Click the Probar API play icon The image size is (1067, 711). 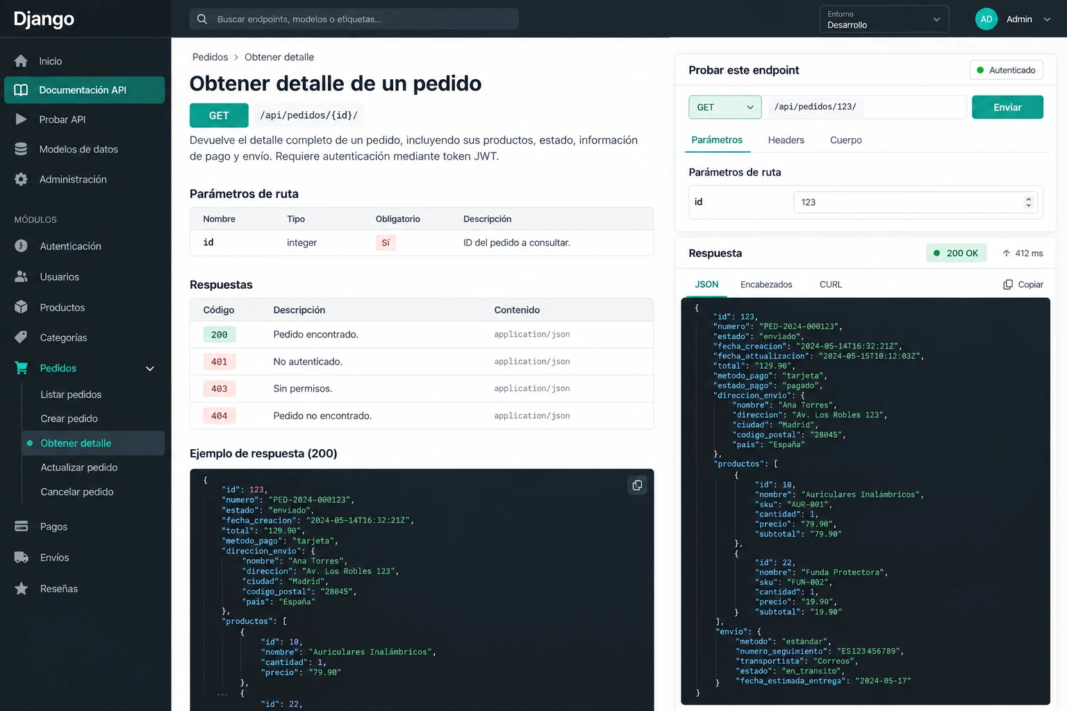coord(22,119)
